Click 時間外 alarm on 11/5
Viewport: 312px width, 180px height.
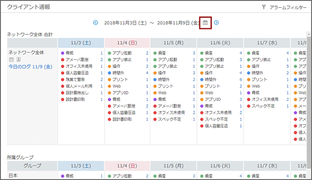(x=164, y=79)
